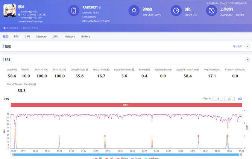Click the Stutter value 0.4
The image size is (252, 159).
(x=144, y=76)
